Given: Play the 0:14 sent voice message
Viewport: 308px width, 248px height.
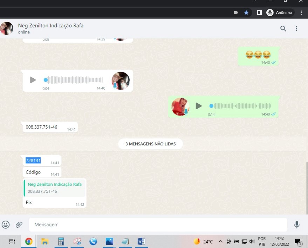Looking at the screenshot, I should point(199,106).
